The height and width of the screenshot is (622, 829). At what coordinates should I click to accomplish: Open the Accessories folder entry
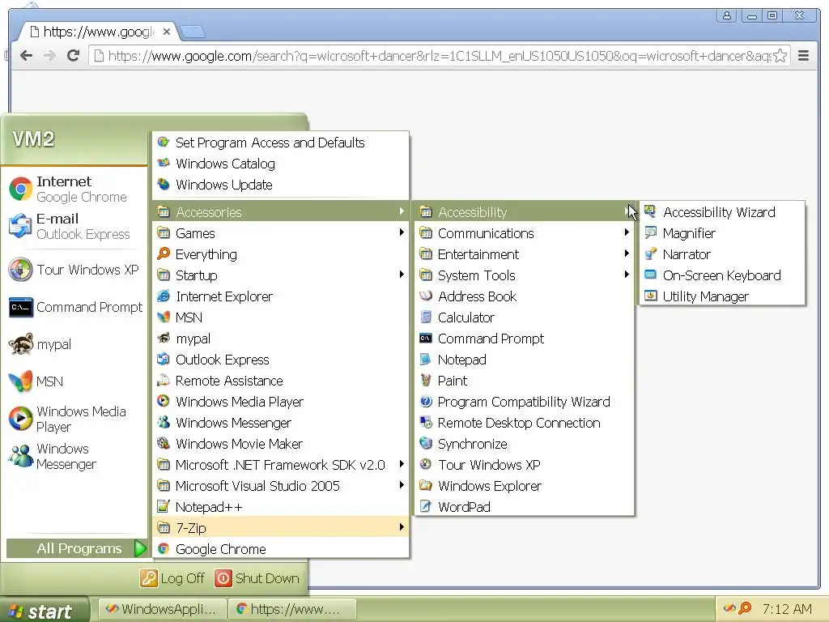[281, 212]
